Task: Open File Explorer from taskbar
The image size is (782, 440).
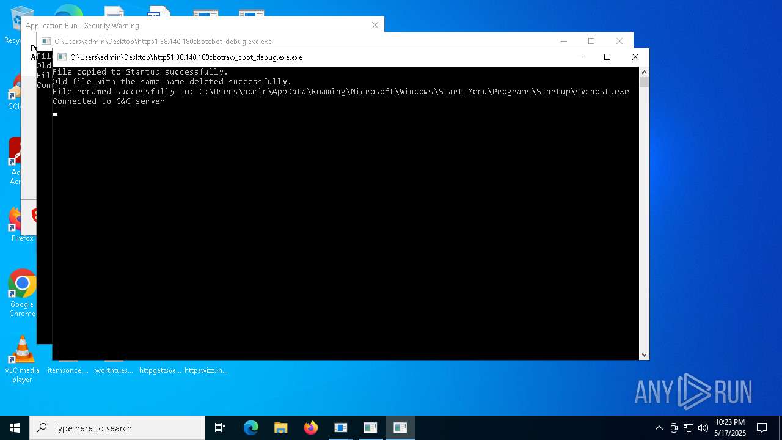Action: 280,428
